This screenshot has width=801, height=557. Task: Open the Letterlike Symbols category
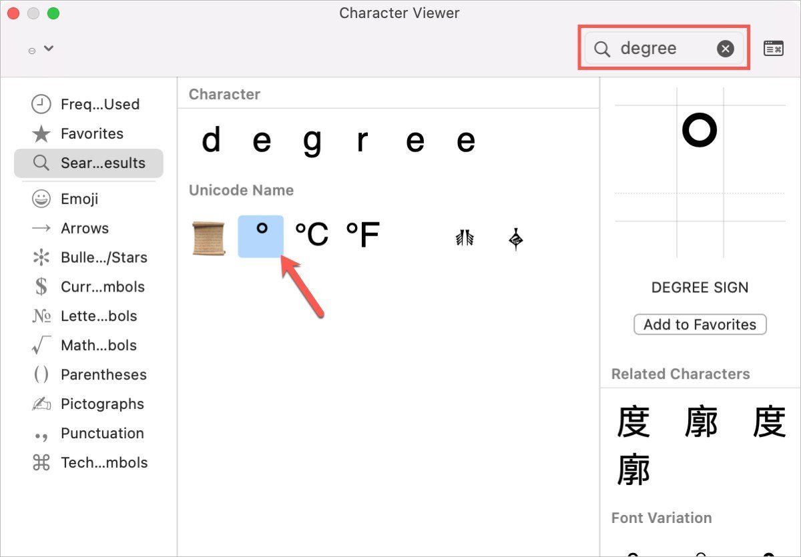tap(88, 316)
